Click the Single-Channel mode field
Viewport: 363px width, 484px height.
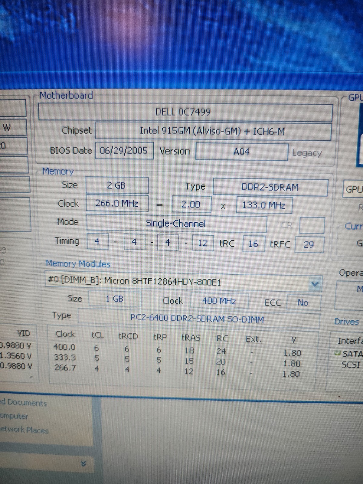click(x=176, y=223)
